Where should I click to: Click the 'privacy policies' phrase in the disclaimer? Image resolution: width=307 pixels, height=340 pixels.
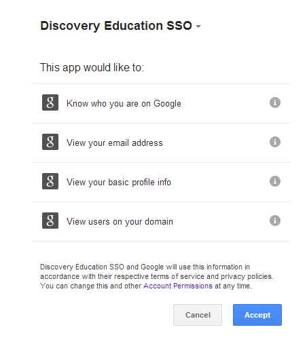point(247,276)
